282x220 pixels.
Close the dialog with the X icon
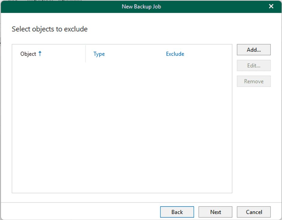coord(271,6)
